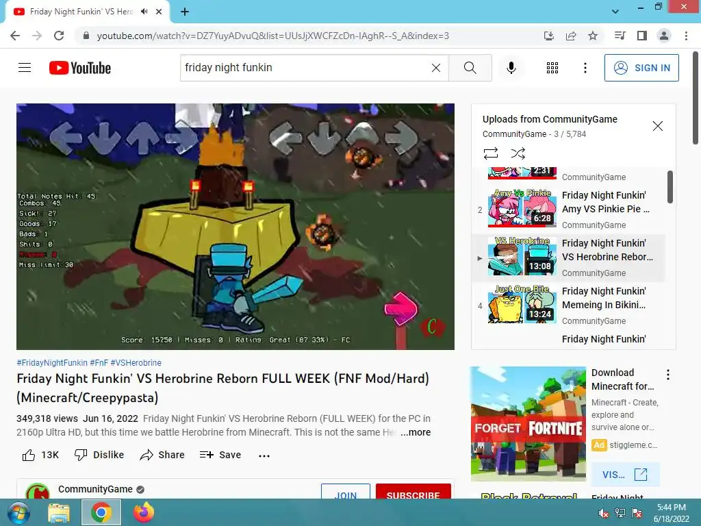Open the YouTube hamburger guide menu
701x526 pixels.
pos(25,68)
